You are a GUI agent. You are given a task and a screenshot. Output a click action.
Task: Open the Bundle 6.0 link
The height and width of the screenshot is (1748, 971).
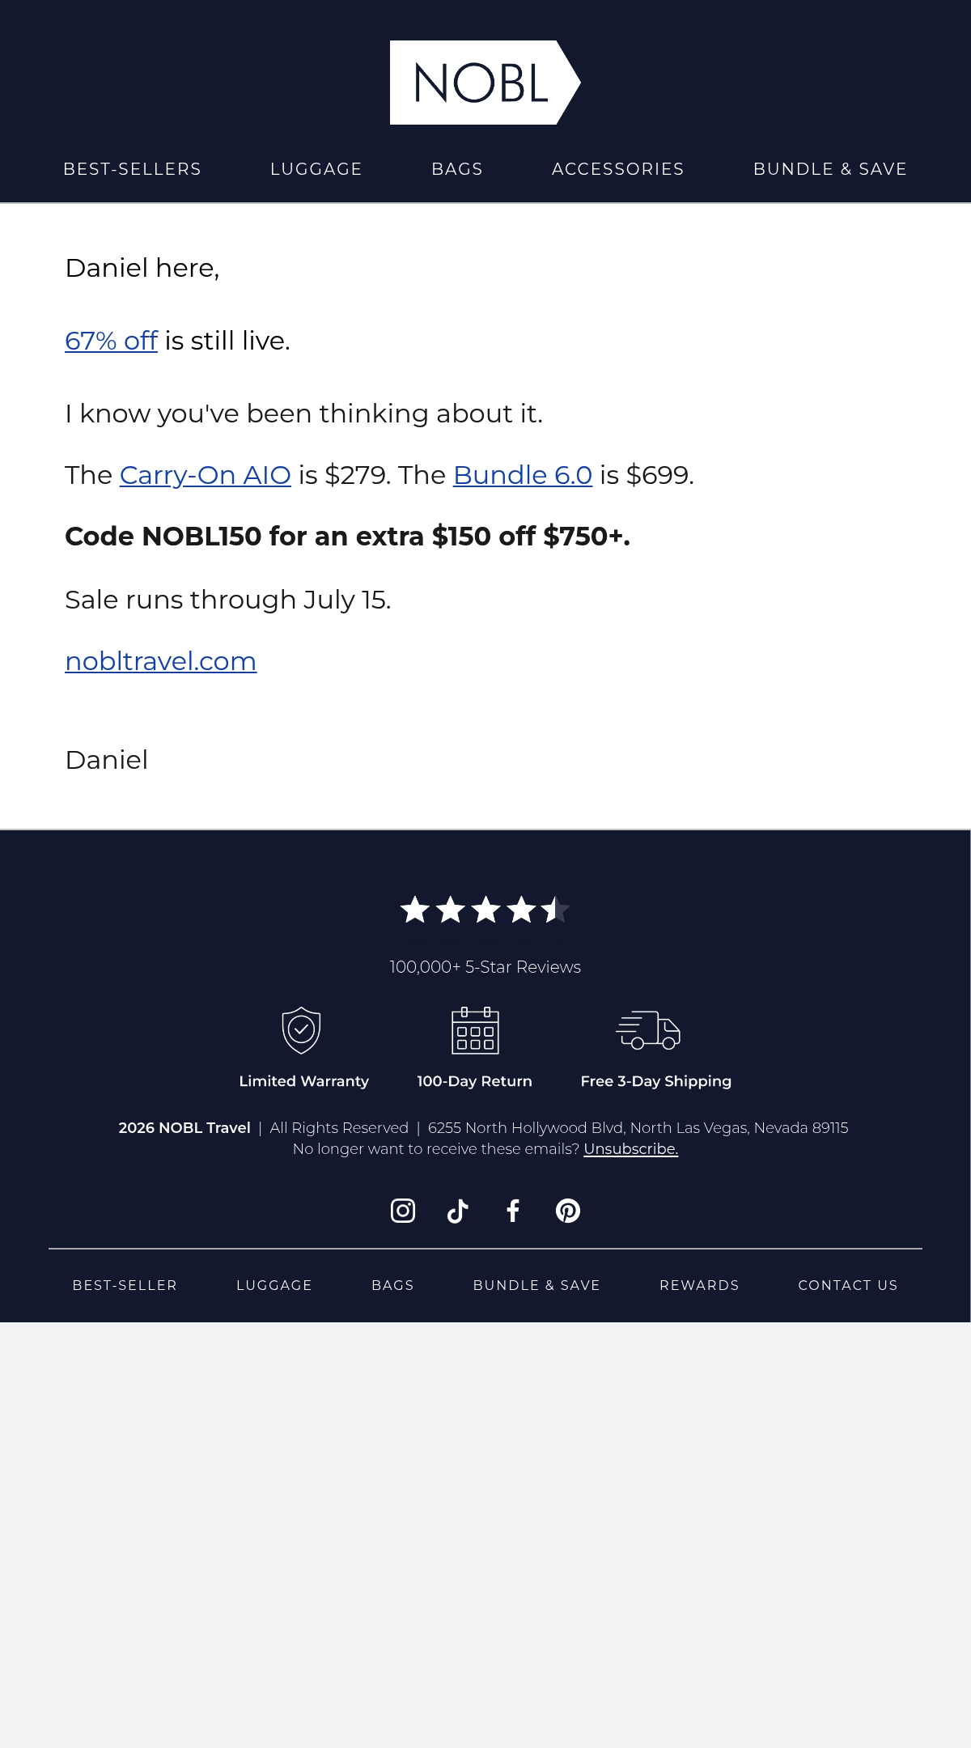click(523, 475)
